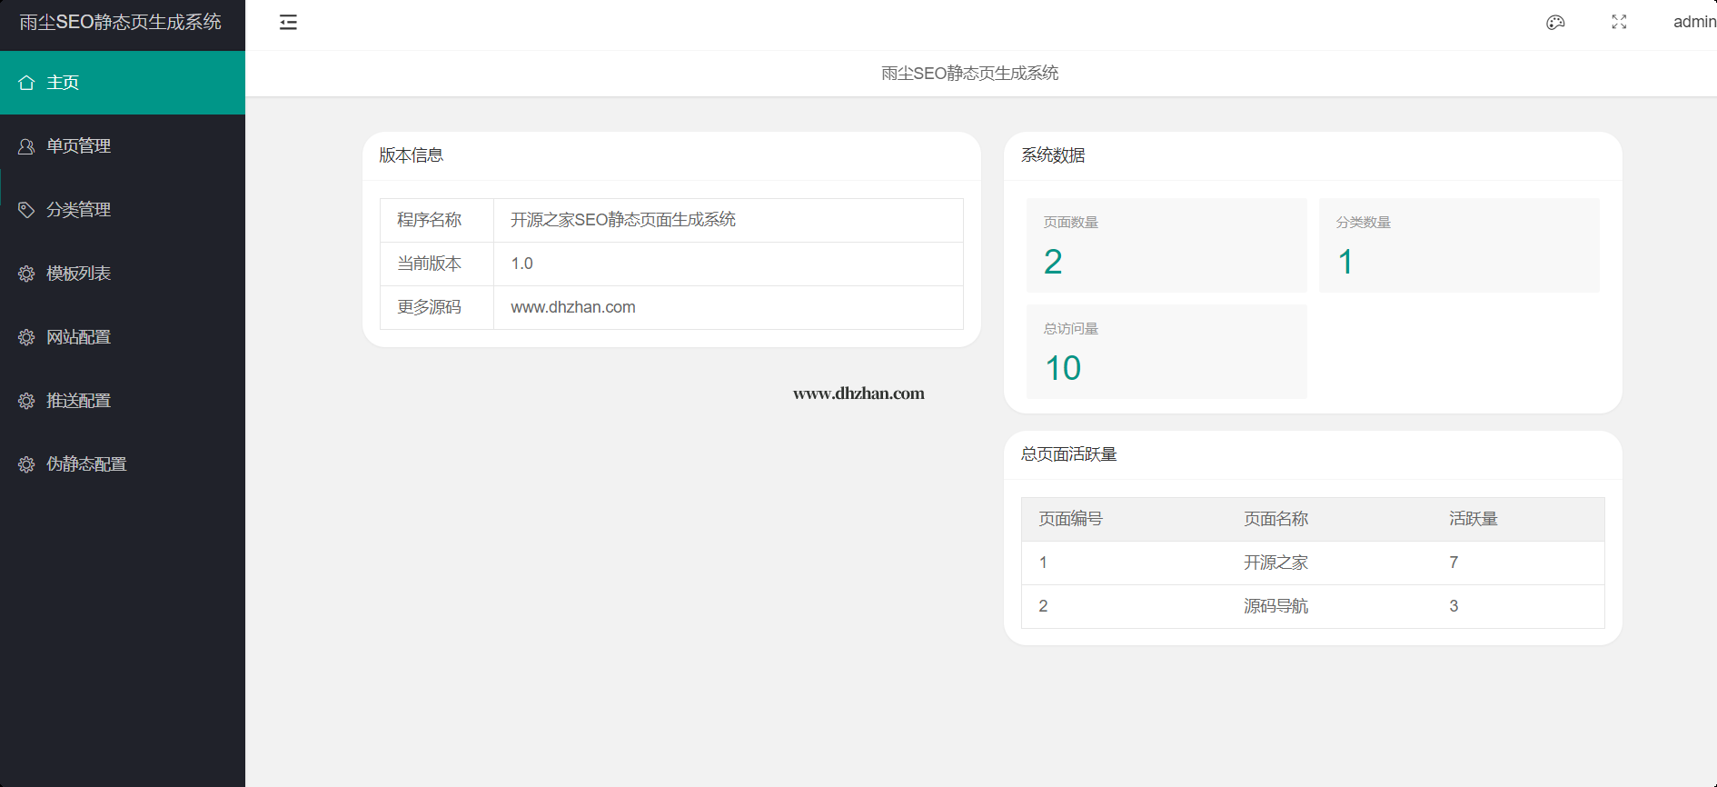Click the gear icon beside 模板列表

(x=26, y=274)
